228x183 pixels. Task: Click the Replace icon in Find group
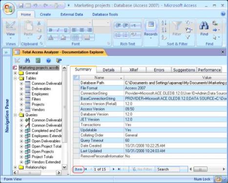[x=215, y=23]
